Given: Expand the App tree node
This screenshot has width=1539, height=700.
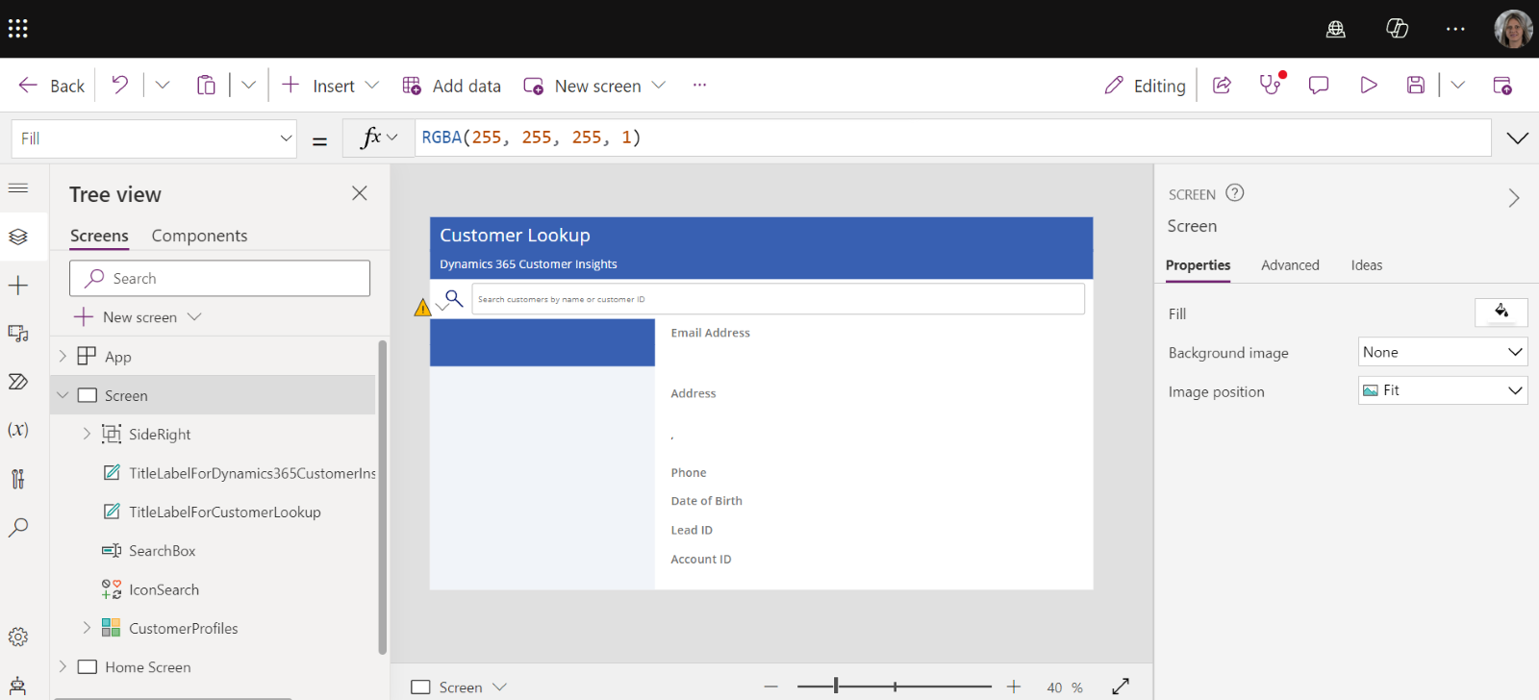Looking at the screenshot, I should pos(63,356).
